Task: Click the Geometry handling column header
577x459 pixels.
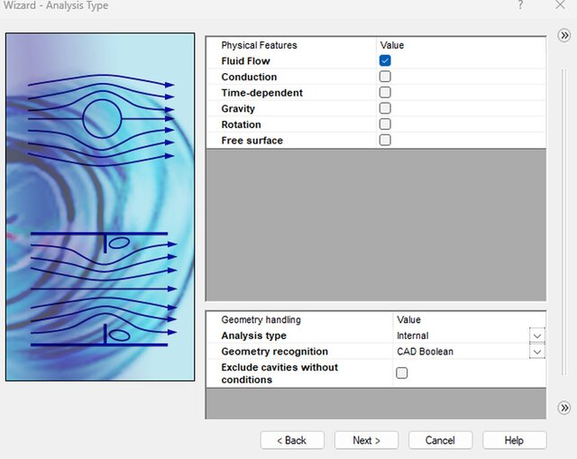Action: (261, 319)
